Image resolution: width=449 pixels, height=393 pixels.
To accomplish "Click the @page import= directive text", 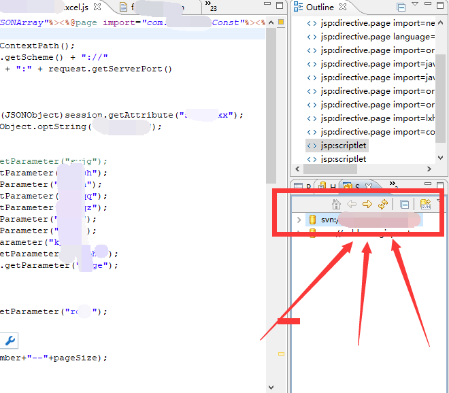I will 107,22.
